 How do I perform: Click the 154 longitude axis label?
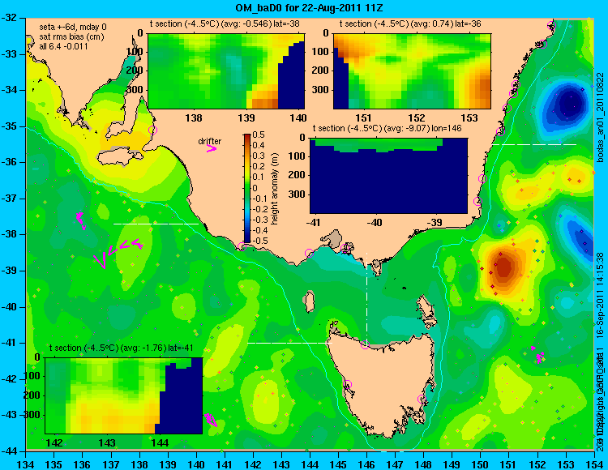click(593, 464)
